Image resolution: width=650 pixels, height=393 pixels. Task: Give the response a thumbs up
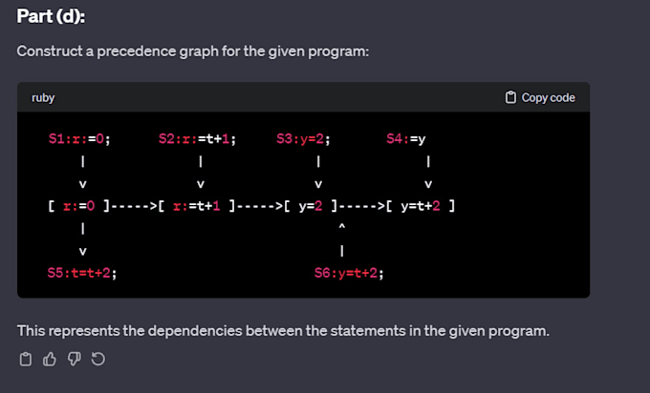(x=50, y=359)
